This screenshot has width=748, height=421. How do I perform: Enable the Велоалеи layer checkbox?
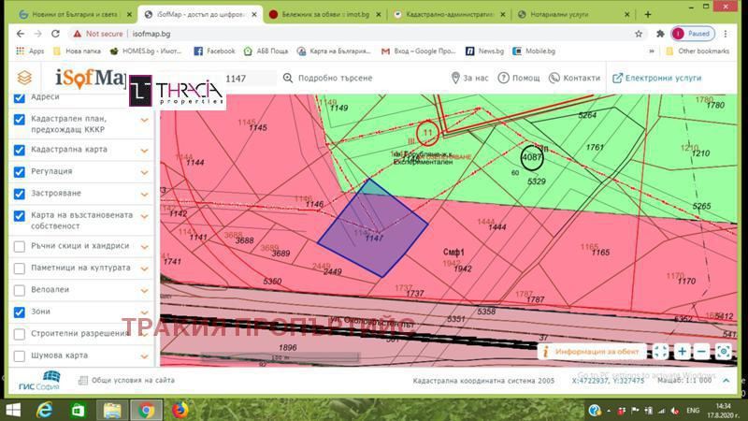tap(19, 290)
